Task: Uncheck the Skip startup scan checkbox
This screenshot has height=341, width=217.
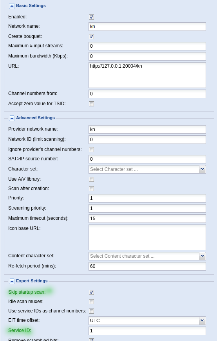Action: [x=92, y=292]
